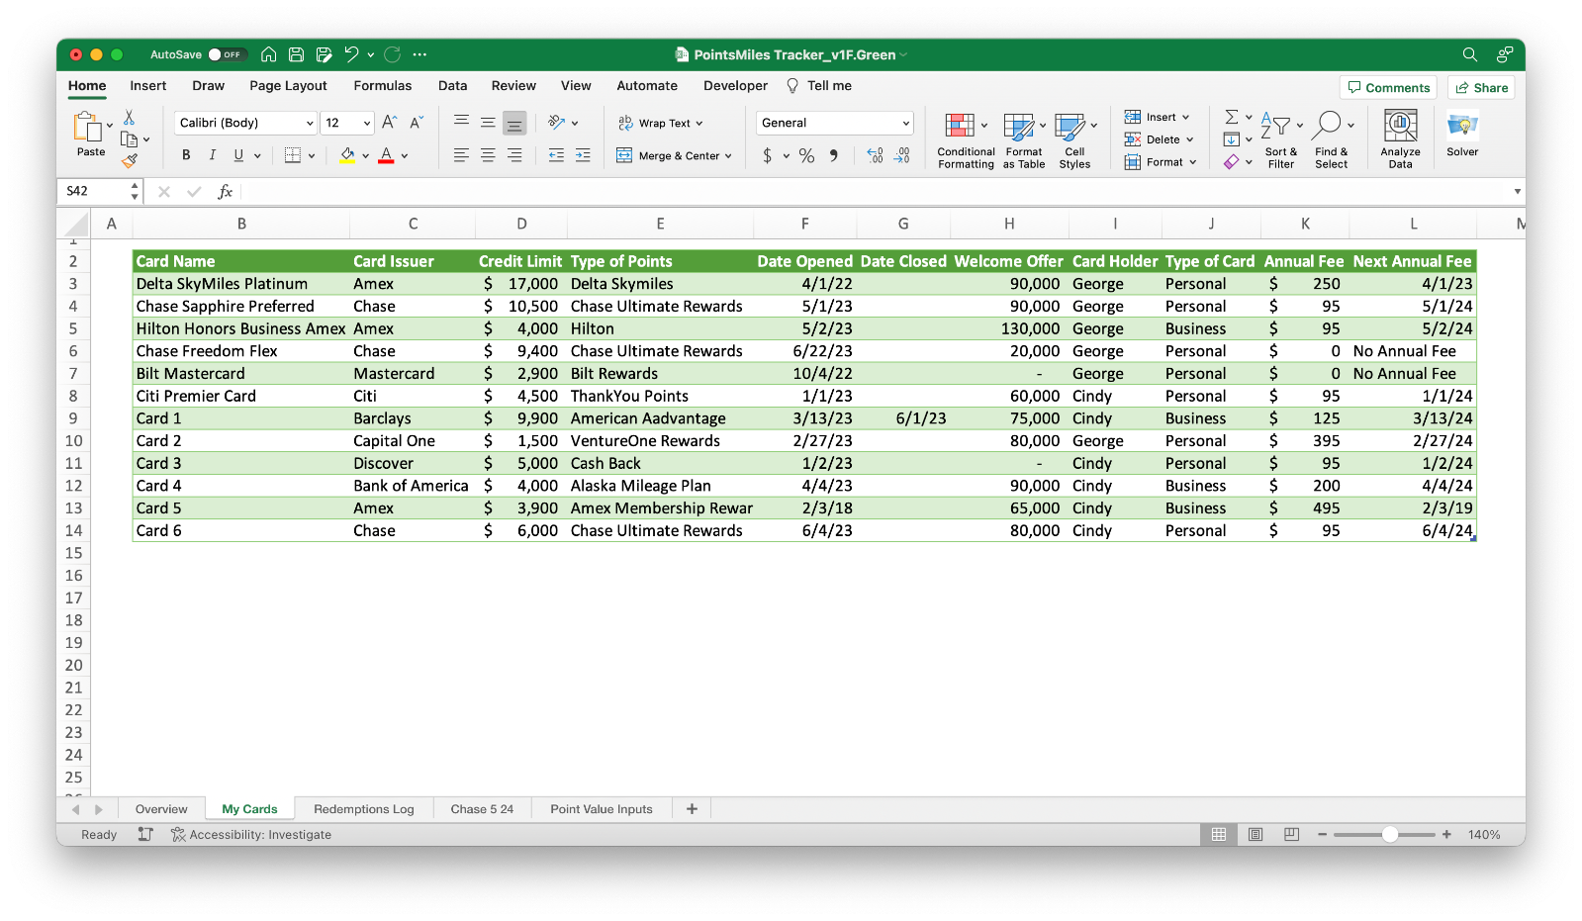
Task: Align cell text left
Action: pos(461,155)
